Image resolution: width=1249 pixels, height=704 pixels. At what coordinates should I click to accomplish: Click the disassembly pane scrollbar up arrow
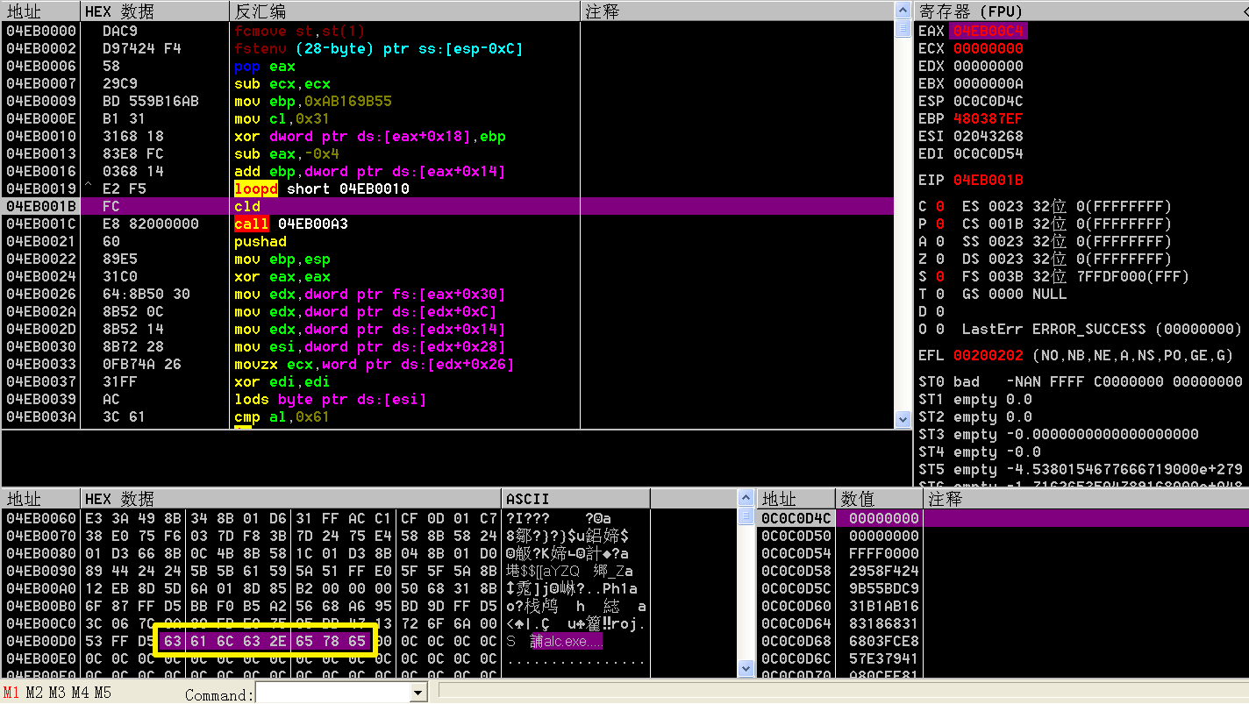[x=903, y=10]
